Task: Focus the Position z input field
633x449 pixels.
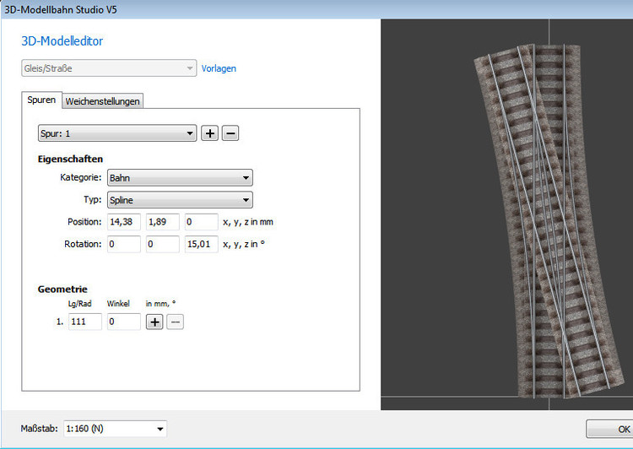Action: [x=200, y=222]
